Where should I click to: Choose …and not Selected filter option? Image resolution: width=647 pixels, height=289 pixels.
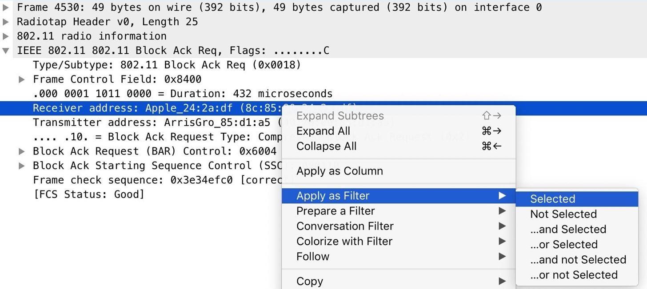point(577,259)
